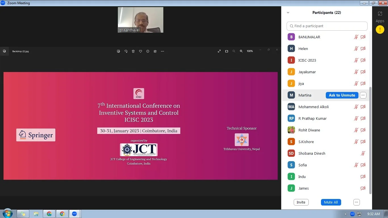Click Jayakumar's video-off camera icon

point(363,72)
